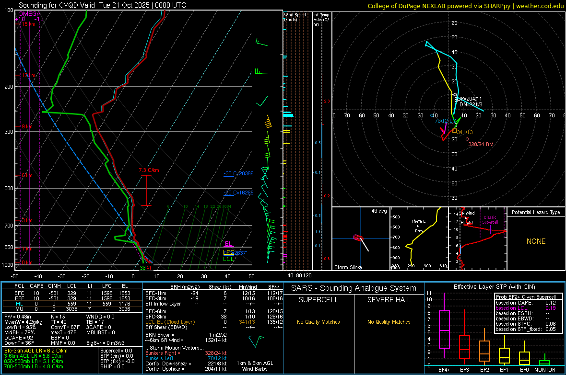Screen dimensions: 566x375
Task: Click the green LCL level label
Action: click(x=228, y=259)
